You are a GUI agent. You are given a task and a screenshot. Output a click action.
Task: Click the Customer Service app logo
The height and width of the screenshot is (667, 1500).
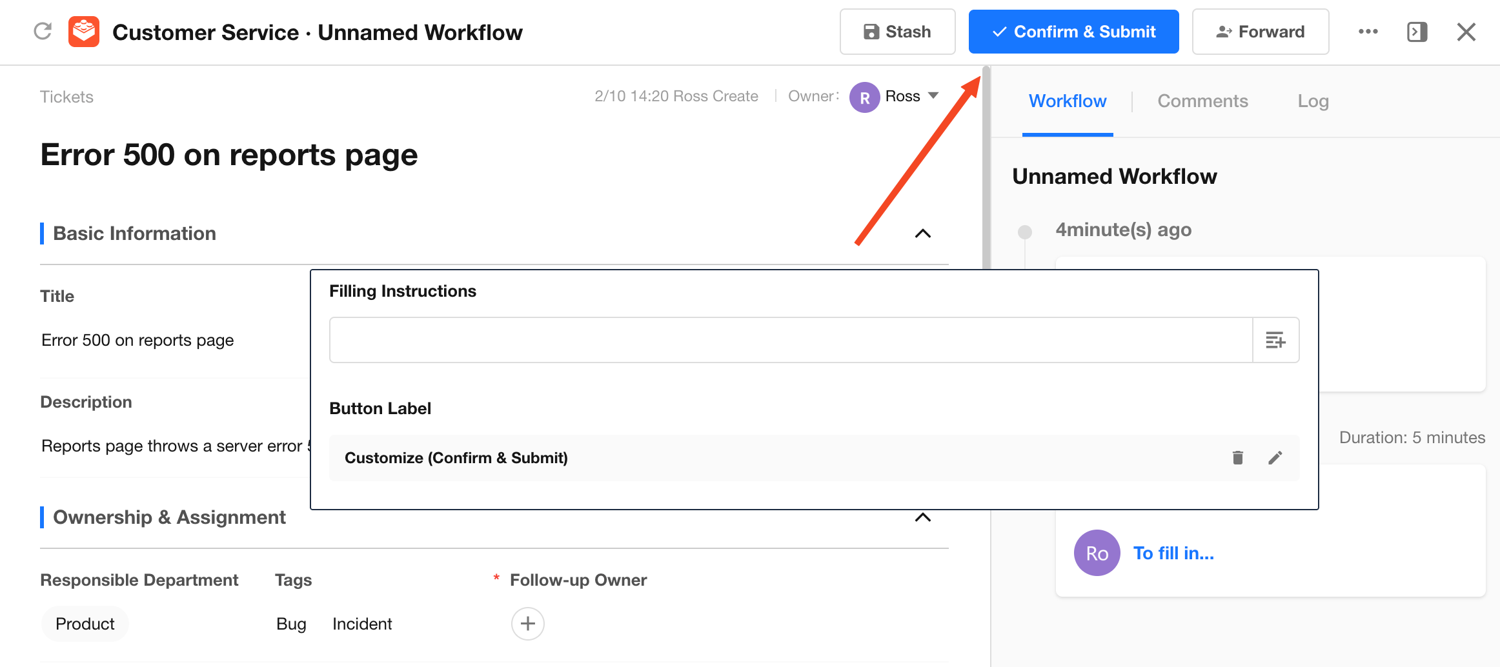[84, 32]
